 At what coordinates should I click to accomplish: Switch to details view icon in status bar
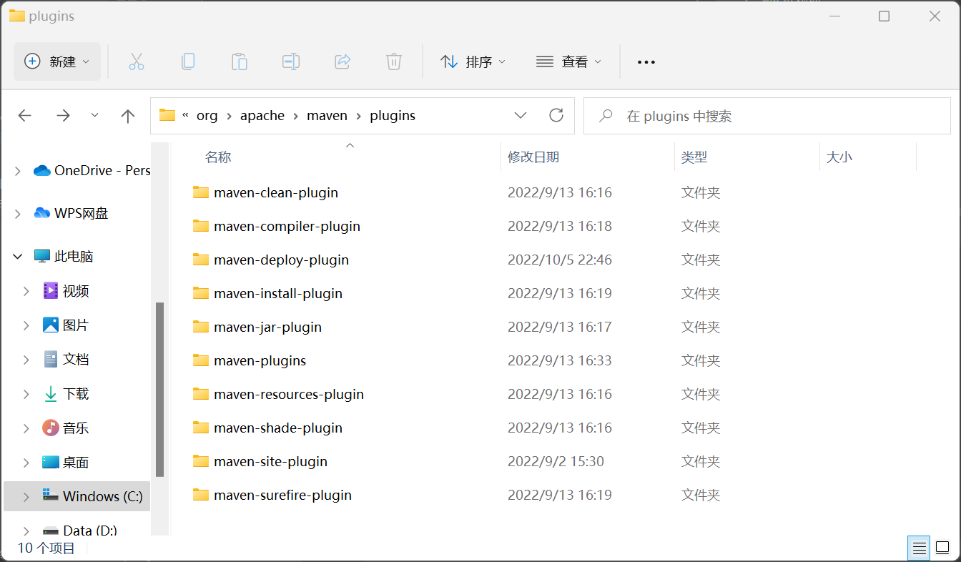coord(920,548)
